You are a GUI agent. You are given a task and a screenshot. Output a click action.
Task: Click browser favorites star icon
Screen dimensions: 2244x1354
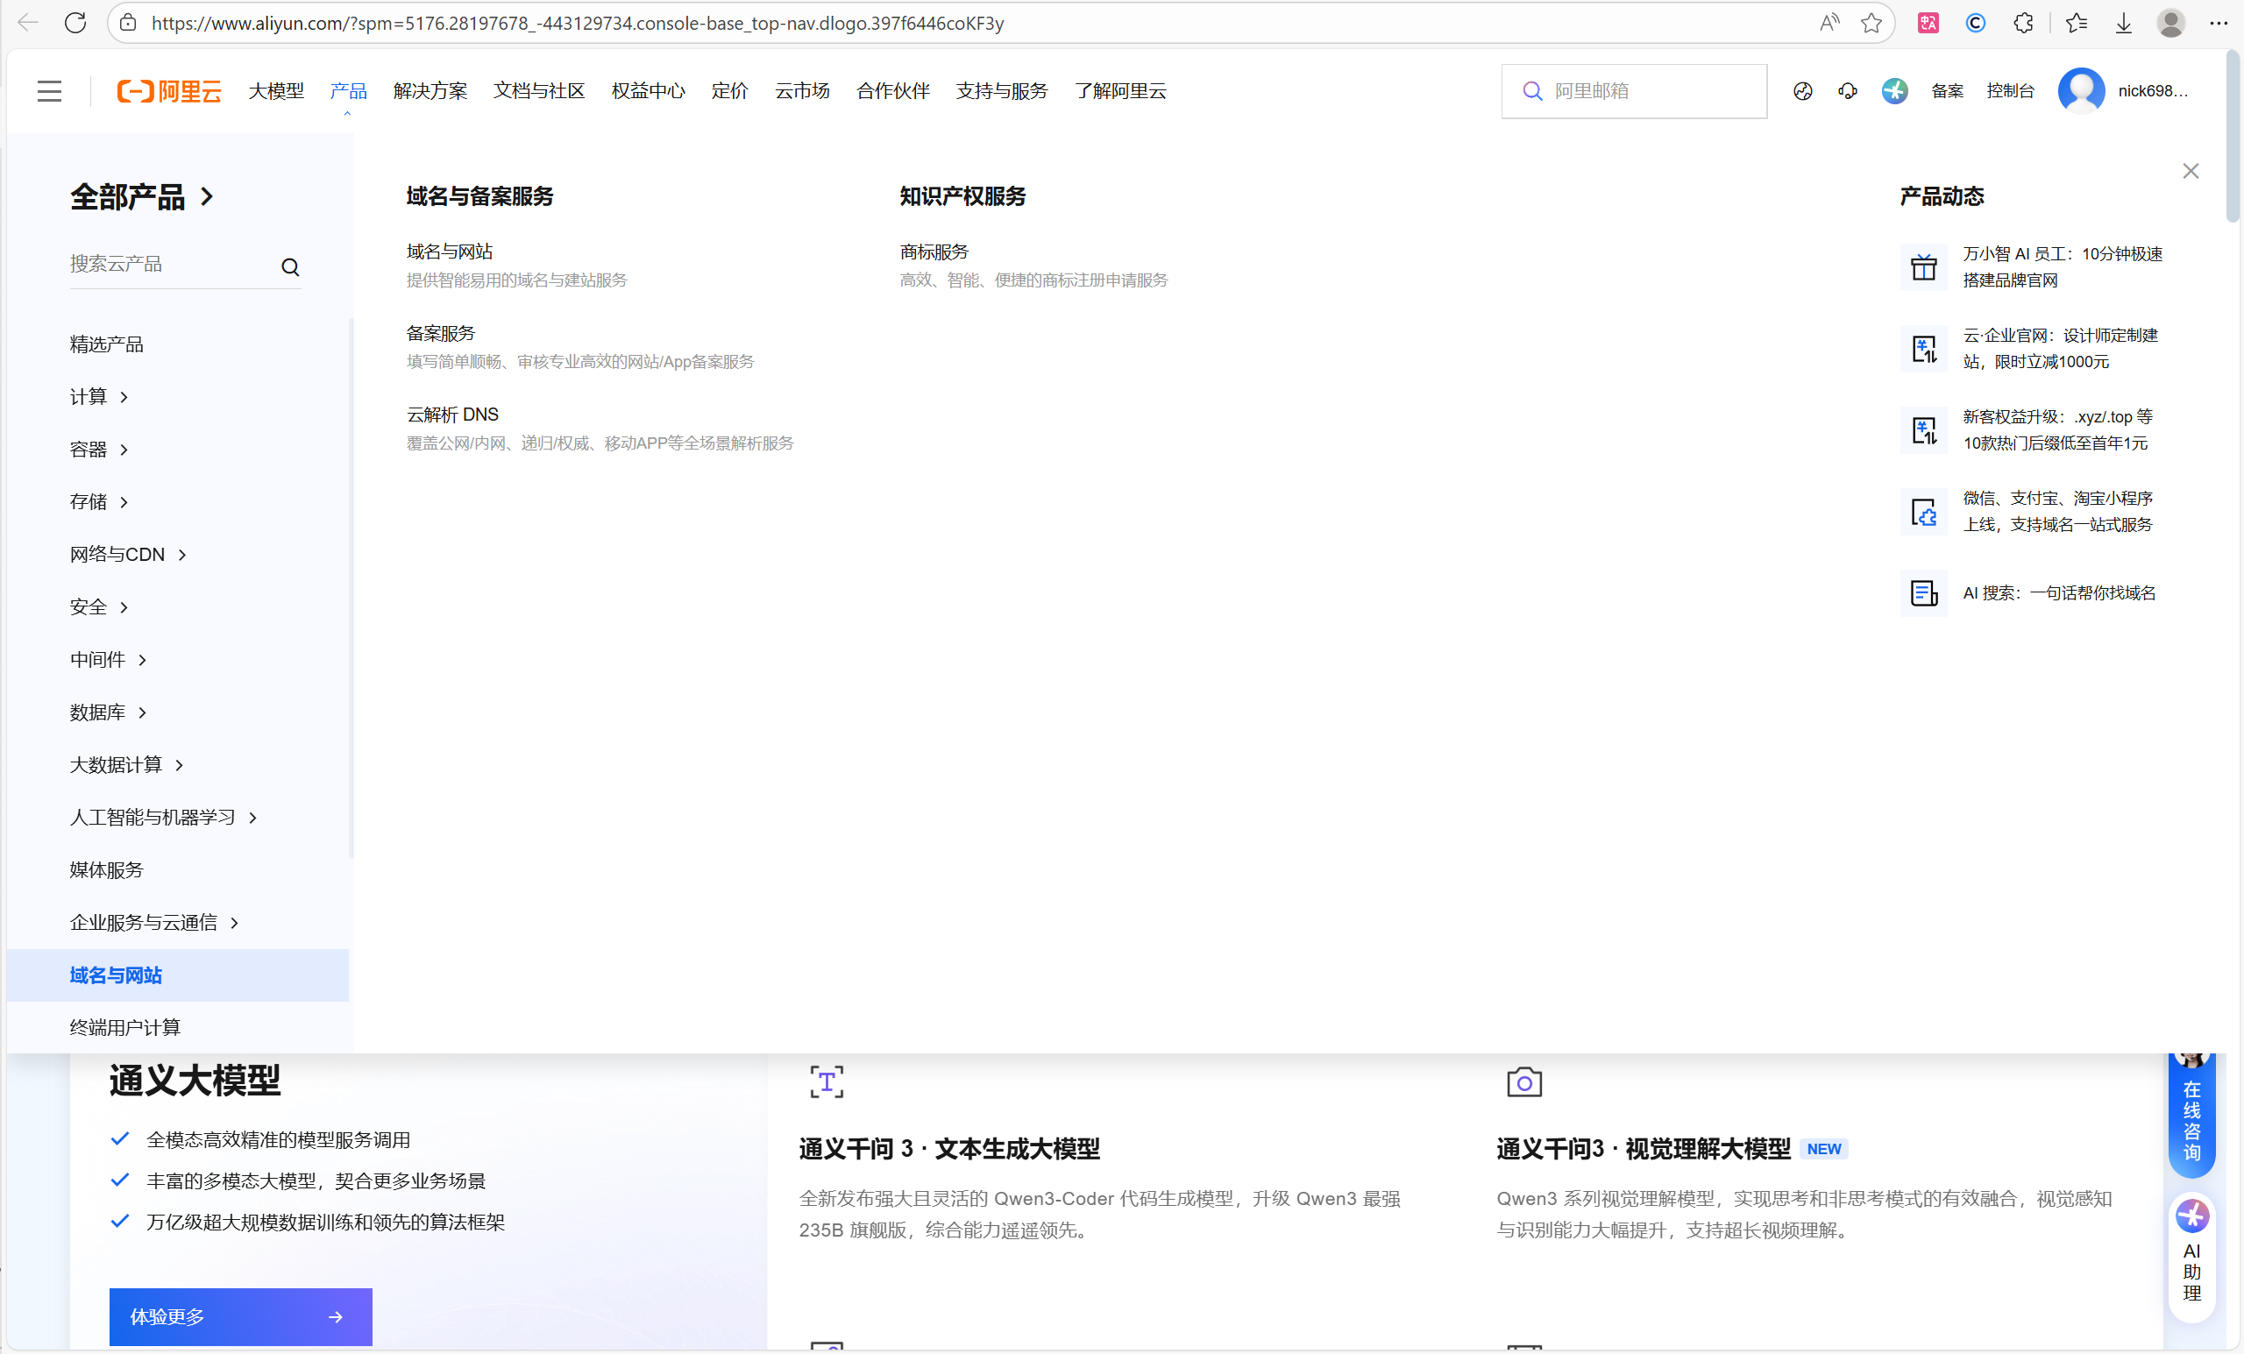coord(1871,23)
